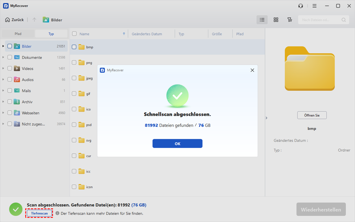Expand the Videos category tree
The image size is (355, 222).
click(3, 68)
